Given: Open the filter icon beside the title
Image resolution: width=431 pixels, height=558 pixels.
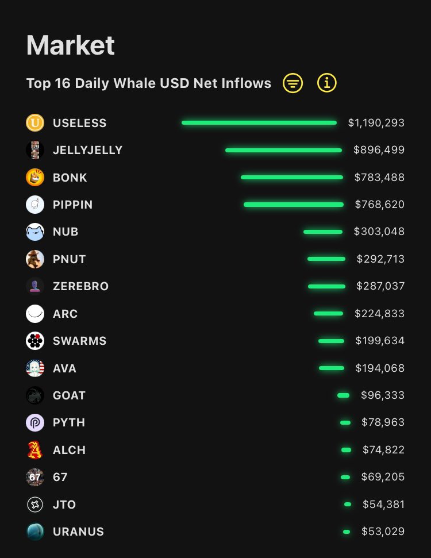Looking at the screenshot, I should (293, 83).
